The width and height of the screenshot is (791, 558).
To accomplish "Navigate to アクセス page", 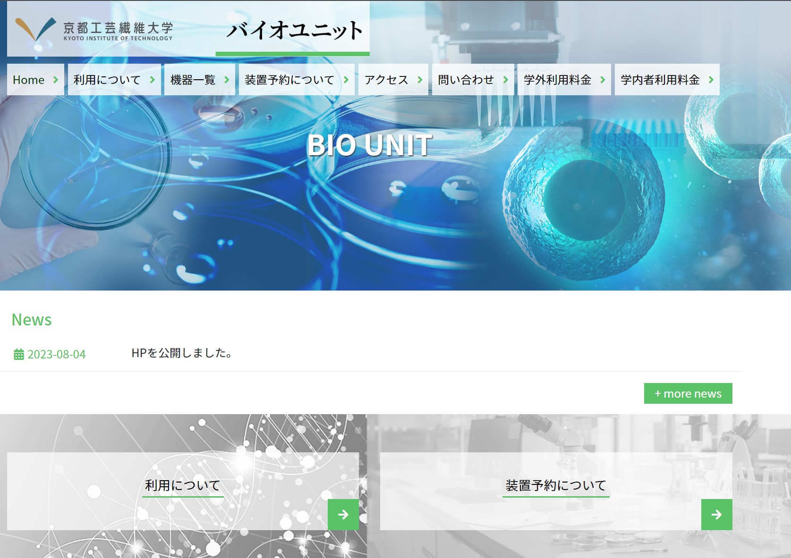I will pyautogui.click(x=393, y=79).
